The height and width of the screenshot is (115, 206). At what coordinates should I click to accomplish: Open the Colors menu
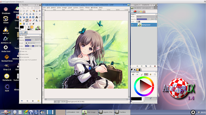point(76,8)
